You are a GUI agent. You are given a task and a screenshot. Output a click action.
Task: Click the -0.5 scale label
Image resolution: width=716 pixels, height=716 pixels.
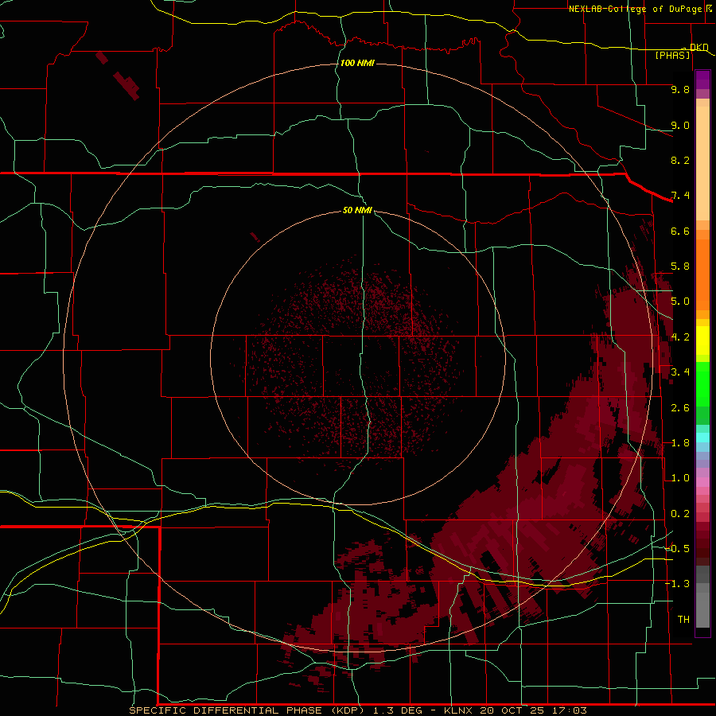coord(678,549)
